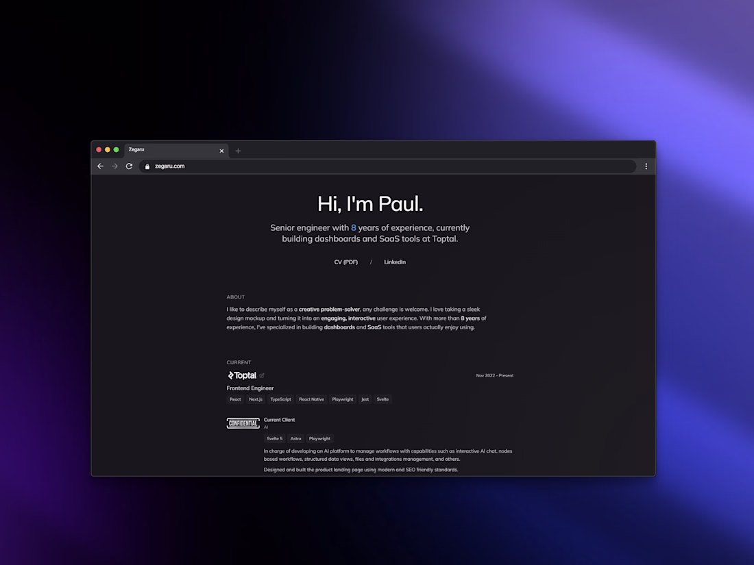The height and width of the screenshot is (565, 754).
Task: Click the CURRENT section label
Action: (239, 362)
